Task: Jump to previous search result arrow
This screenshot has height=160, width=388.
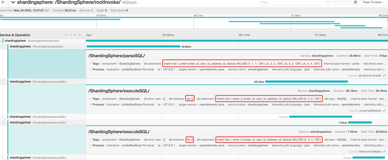Action: pos(334,2)
